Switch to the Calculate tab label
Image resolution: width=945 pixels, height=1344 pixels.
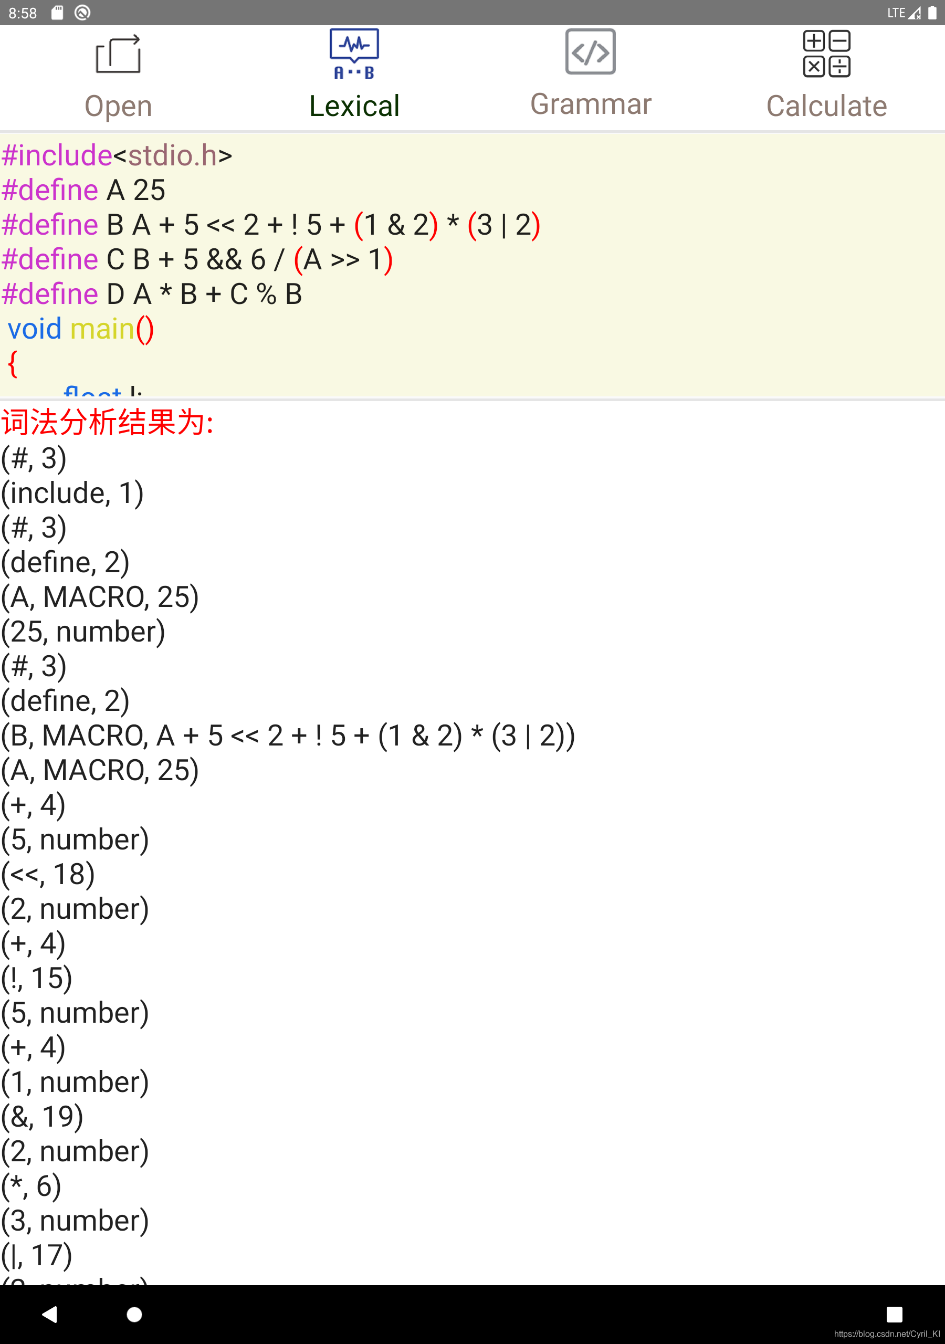coord(827,106)
